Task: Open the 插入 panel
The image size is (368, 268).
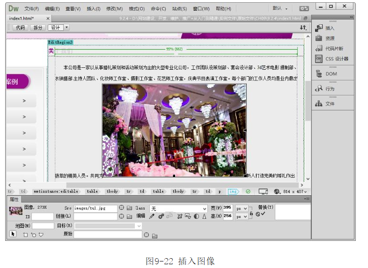Action: click(x=330, y=28)
